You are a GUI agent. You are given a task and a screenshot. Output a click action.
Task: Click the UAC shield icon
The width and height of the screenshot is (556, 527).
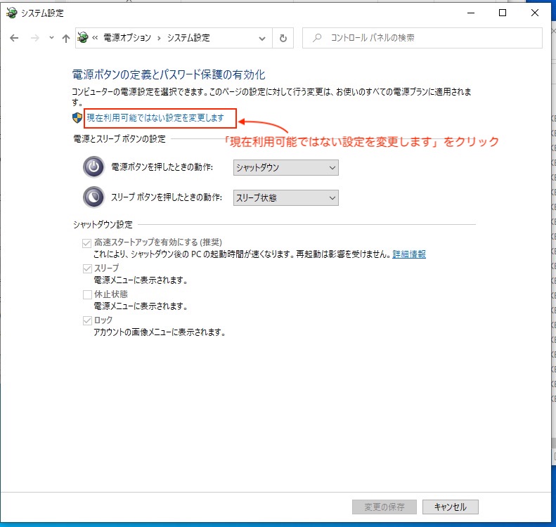[x=77, y=117]
